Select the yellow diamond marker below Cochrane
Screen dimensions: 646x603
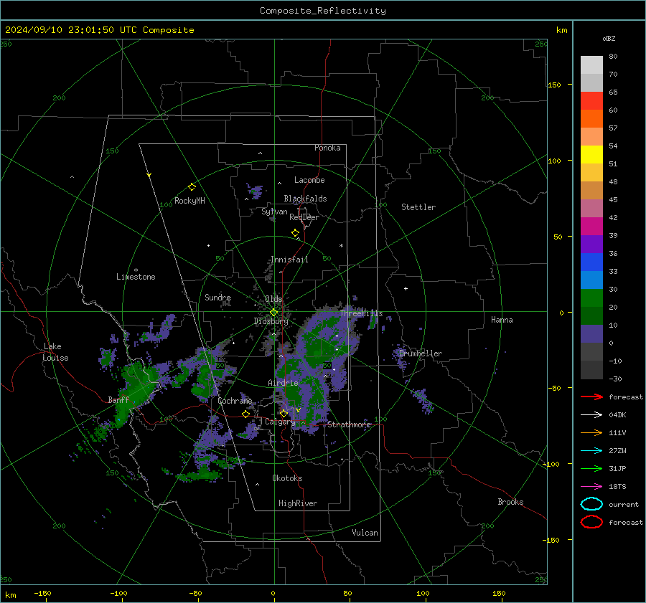(x=246, y=414)
